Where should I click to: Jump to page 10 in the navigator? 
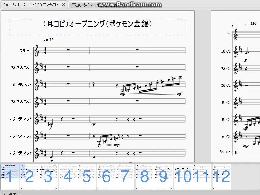[183, 176]
